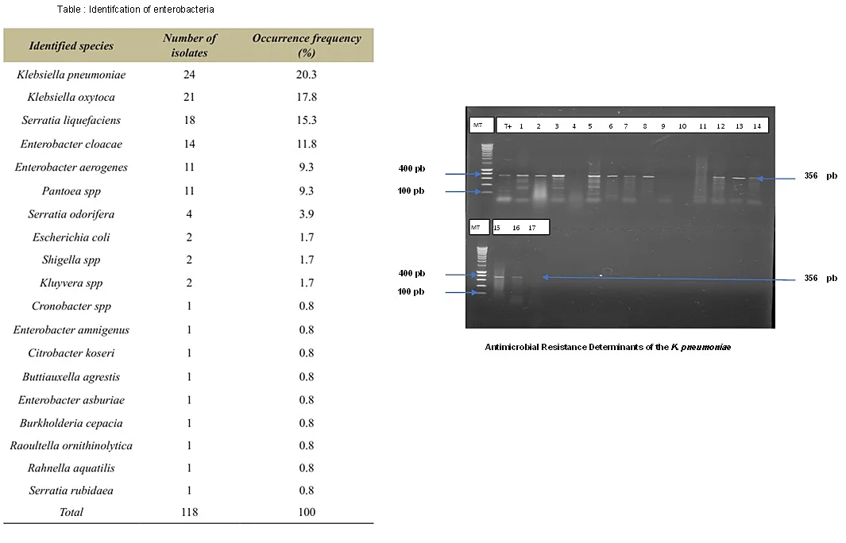Select the Enterobacter cloacae row label

71,144
